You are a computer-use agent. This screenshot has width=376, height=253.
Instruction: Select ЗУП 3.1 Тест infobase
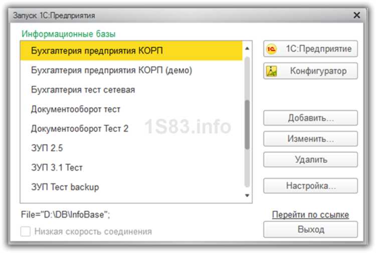(x=131, y=167)
